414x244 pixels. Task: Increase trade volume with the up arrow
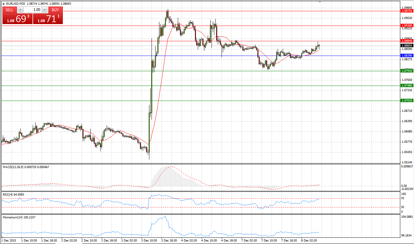click(x=45, y=10)
